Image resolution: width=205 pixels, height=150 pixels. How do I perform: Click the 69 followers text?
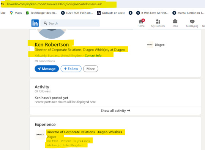point(43,91)
